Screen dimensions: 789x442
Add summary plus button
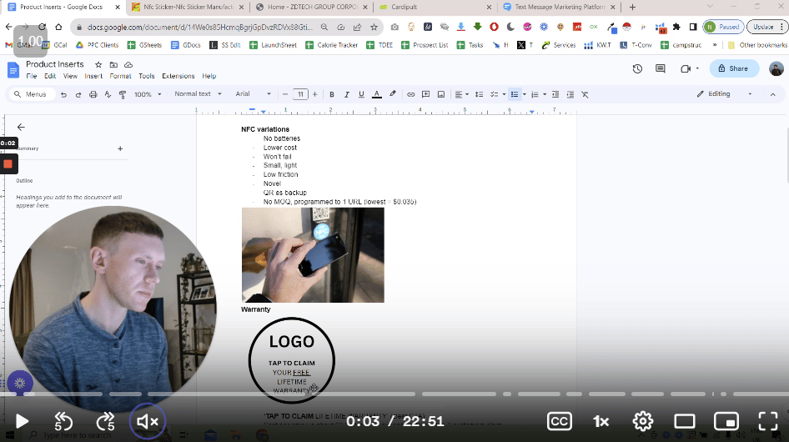tap(120, 148)
